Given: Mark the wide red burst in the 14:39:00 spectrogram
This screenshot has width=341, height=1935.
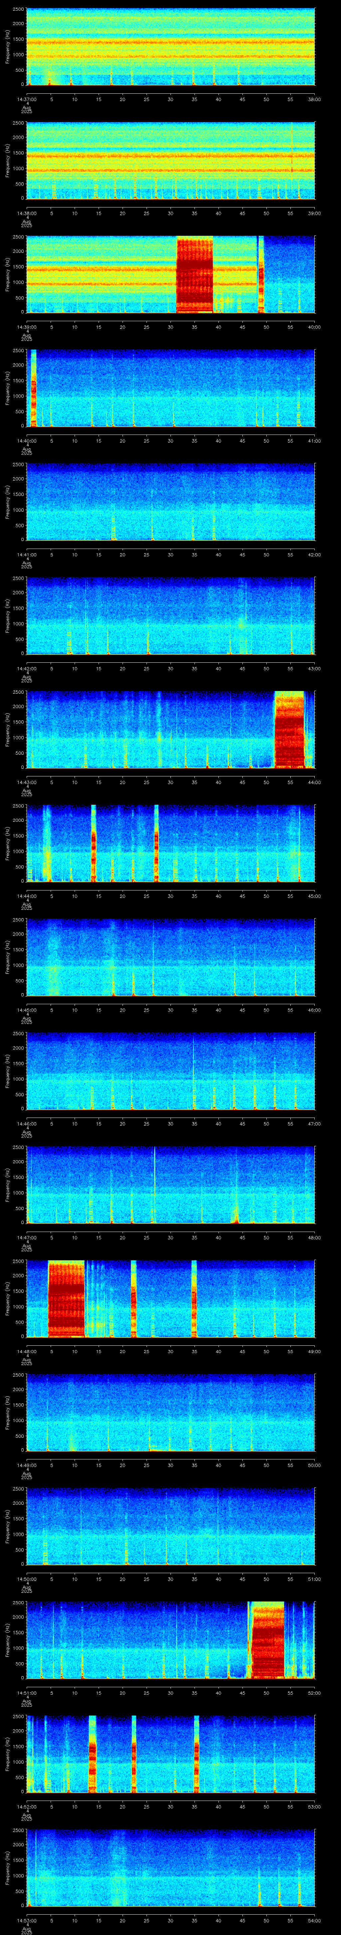Looking at the screenshot, I should [195, 275].
